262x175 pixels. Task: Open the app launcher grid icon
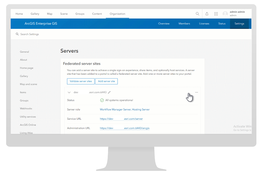(216, 14)
